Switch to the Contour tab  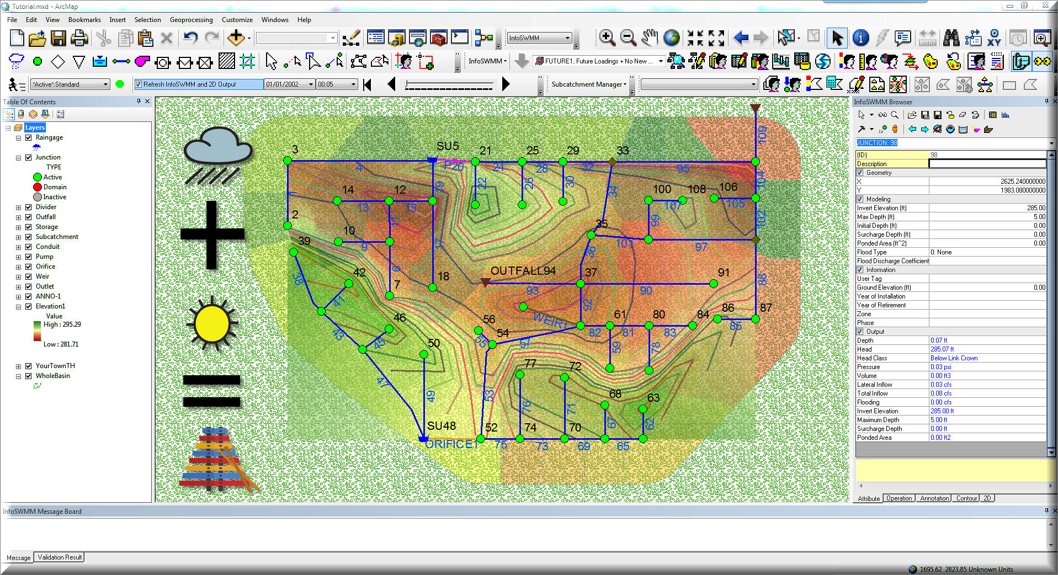point(966,498)
